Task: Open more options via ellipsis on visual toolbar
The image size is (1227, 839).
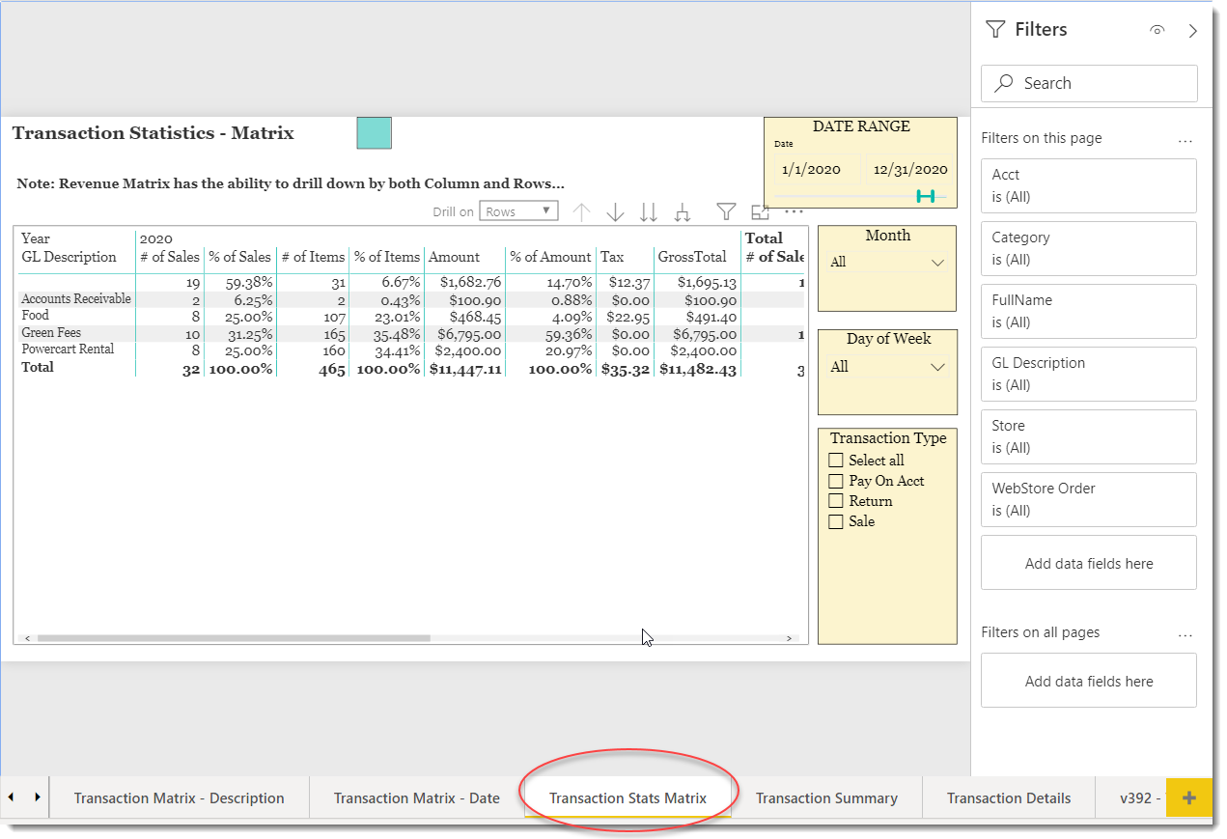Action: [x=794, y=212]
